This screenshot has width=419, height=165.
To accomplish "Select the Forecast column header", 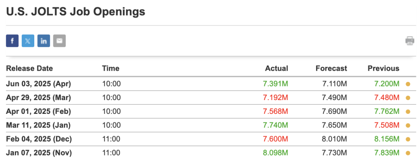I will click(x=331, y=68).
